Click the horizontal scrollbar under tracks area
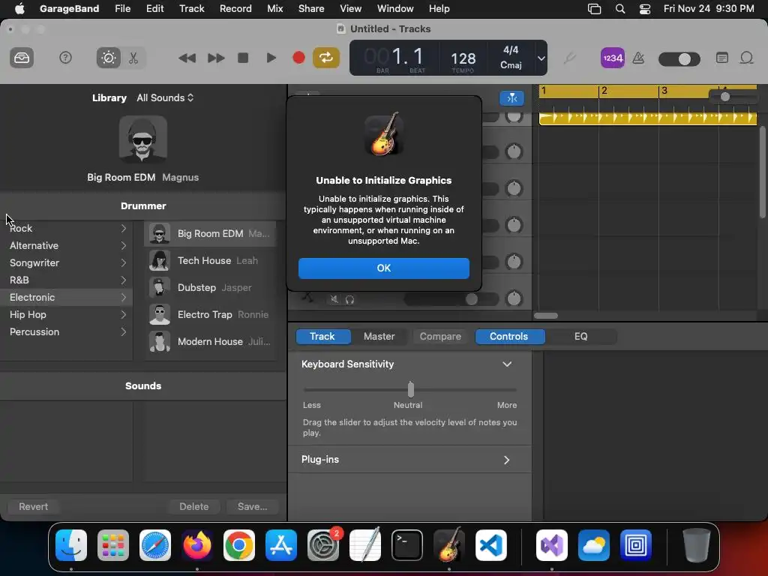The image size is (768, 576). point(546,316)
